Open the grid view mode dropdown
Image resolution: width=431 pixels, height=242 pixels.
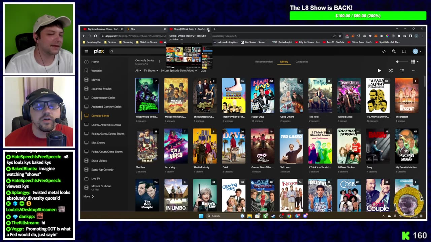click(415, 62)
